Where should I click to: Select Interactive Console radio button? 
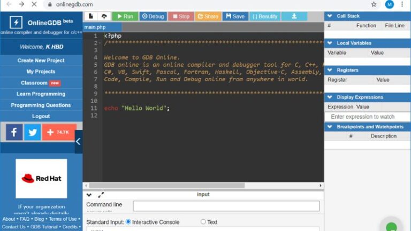(128, 222)
